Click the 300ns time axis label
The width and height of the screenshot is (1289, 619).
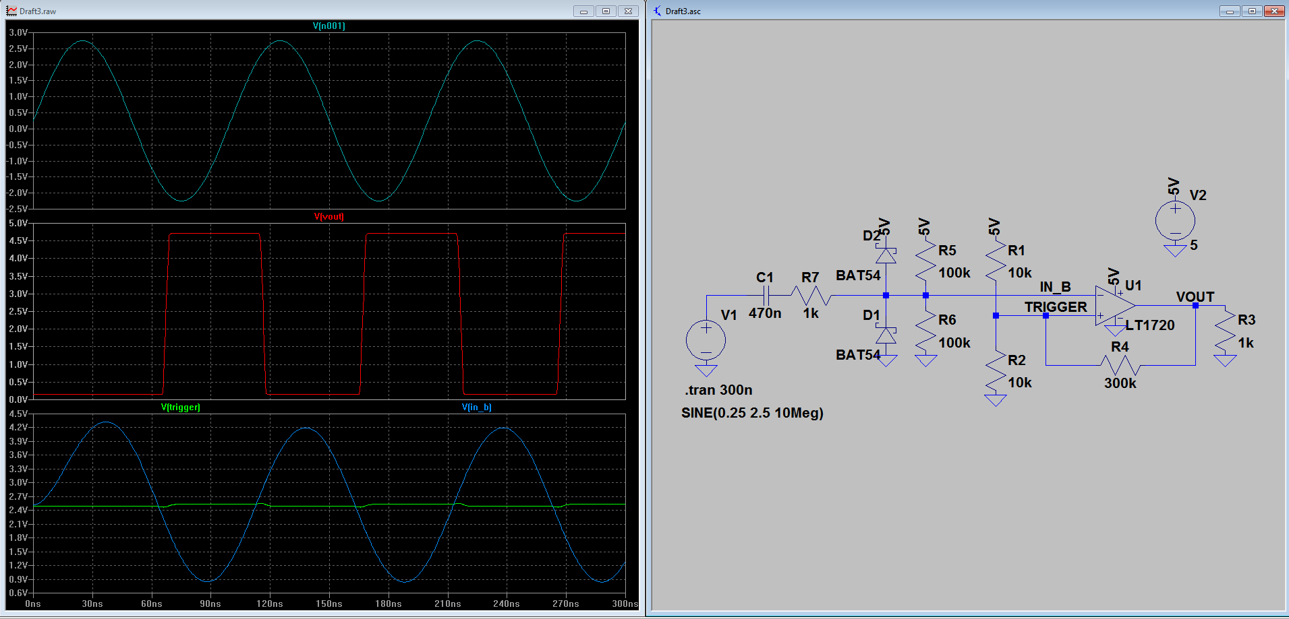coord(625,604)
